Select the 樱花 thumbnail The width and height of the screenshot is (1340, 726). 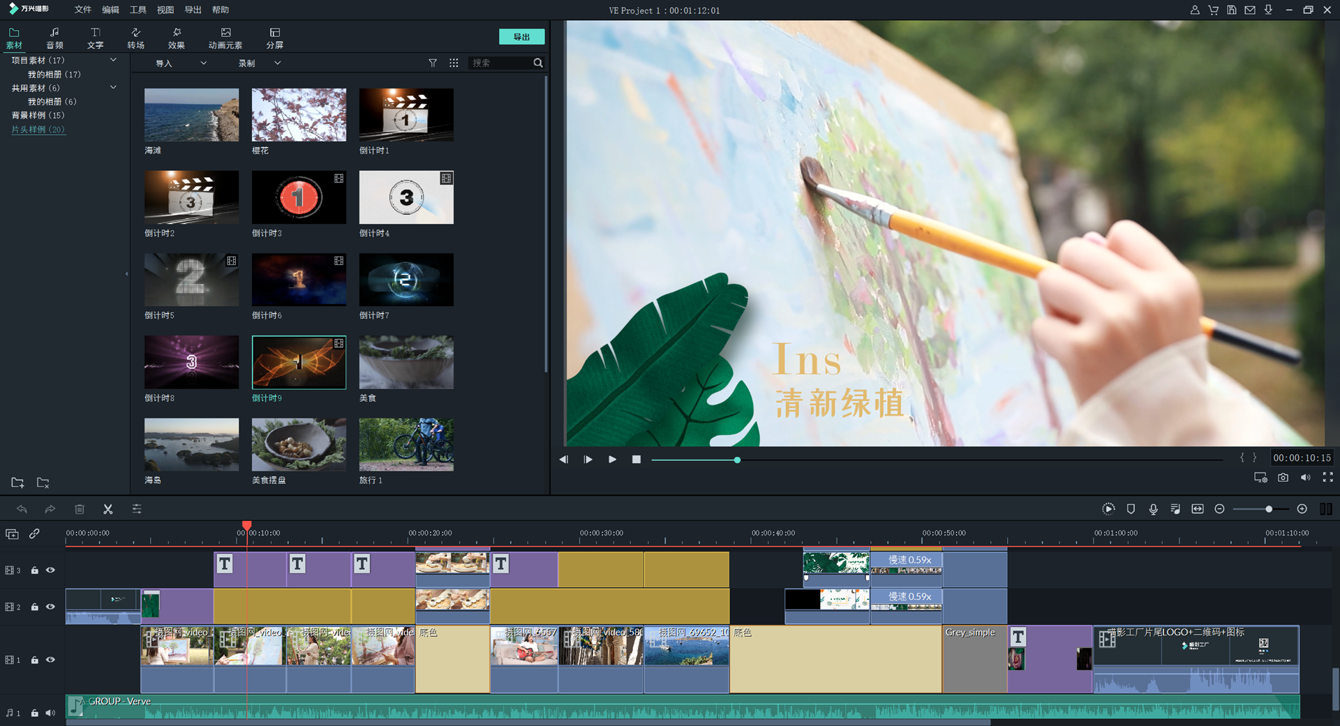coord(299,115)
